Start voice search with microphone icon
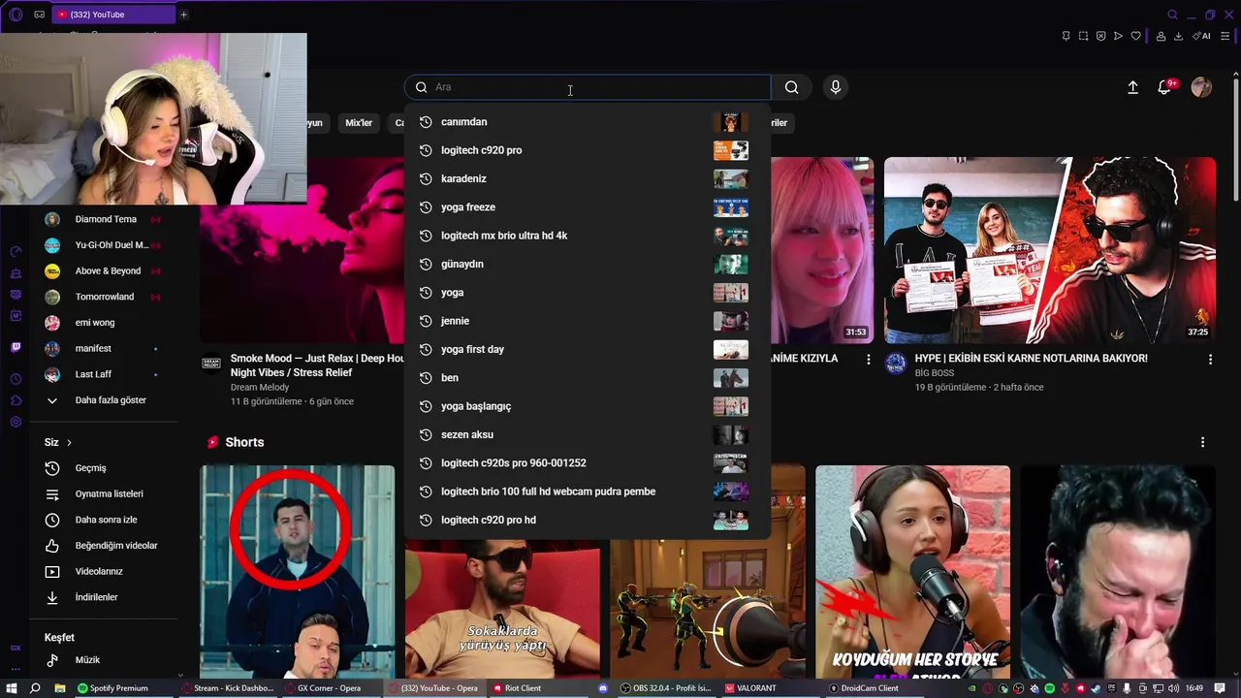The width and height of the screenshot is (1241, 698). [836, 87]
